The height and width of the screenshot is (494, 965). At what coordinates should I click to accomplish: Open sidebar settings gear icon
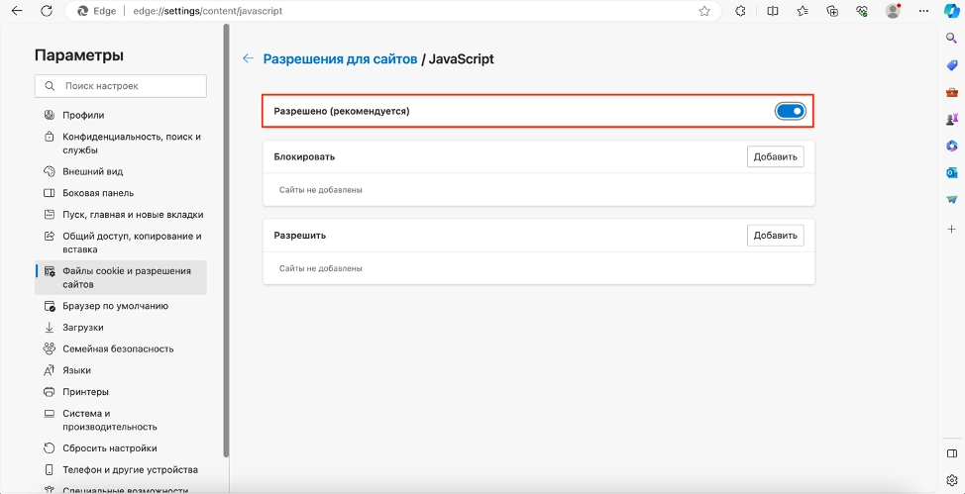click(x=951, y=479)
